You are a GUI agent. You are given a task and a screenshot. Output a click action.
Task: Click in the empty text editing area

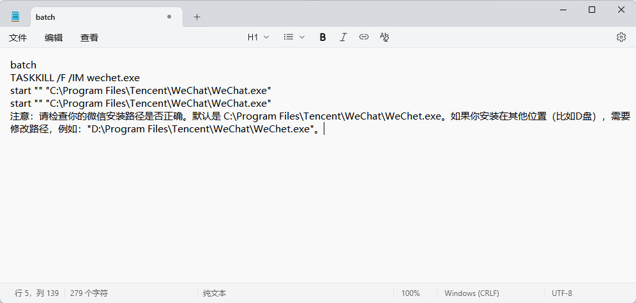318,209
